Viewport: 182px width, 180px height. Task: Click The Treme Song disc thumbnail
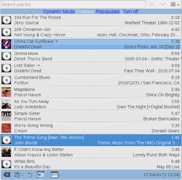click(x=6, y=140)
